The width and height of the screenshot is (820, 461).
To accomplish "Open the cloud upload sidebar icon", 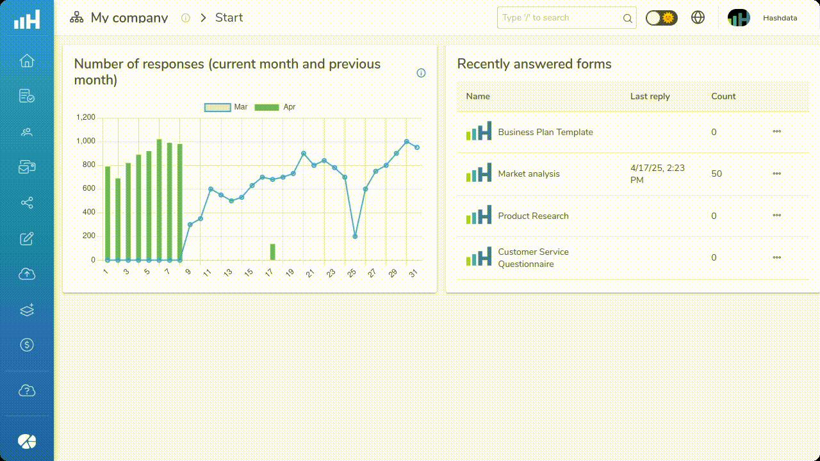I will [x=27, y=274].
